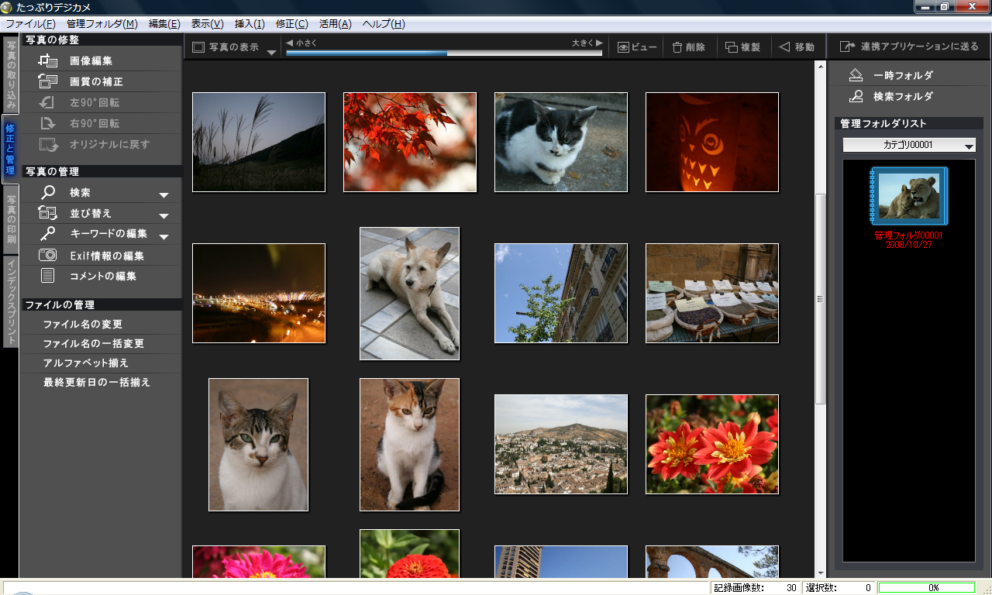992x595 pixels.
Task: Switch to the インデックスプリント vertical tab
Action: point(11,301)
